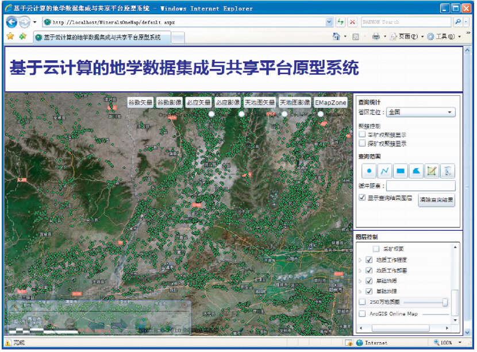Switch to the 天地图矢量 basemap

point(260,103)
